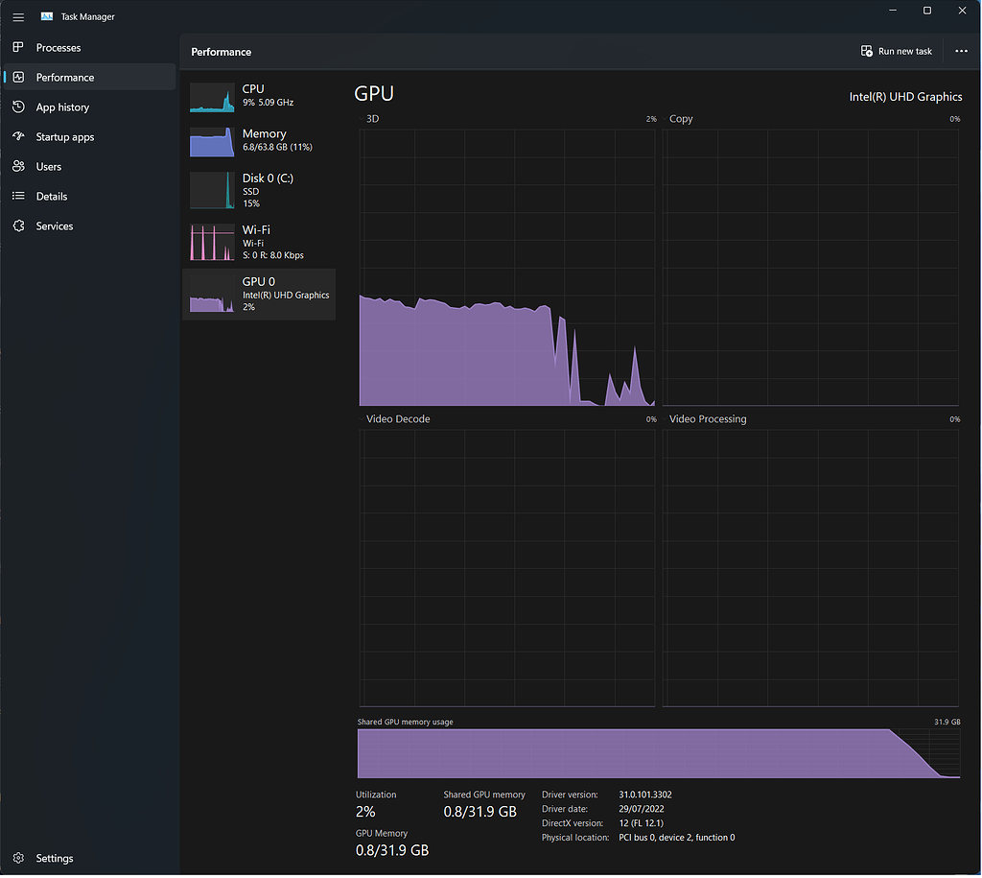The width and height of the screenshot is (982, 878).
Task: Select the Wi-Fi performance tile
Action: pos(257,242)
